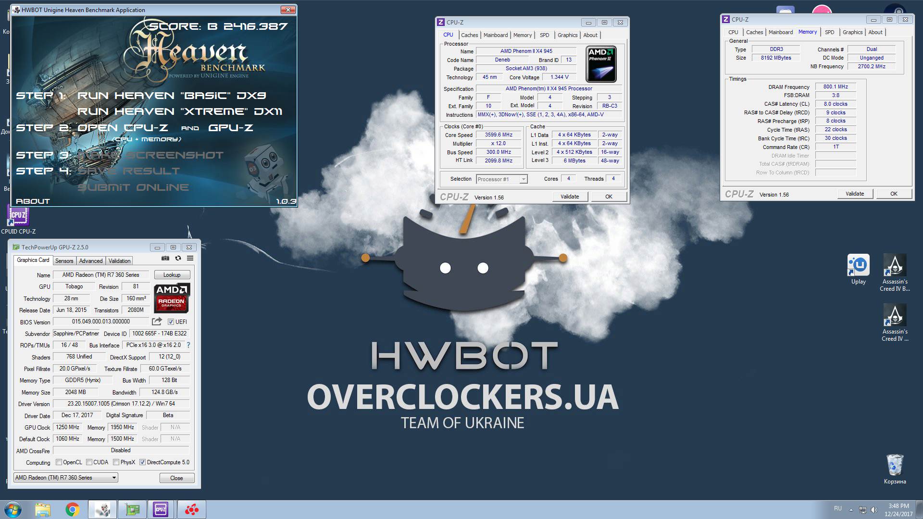This screenshot has width=923, height=519.
Task: Open the Processor #1 selection dropdown
Action: tap(502, 179)
